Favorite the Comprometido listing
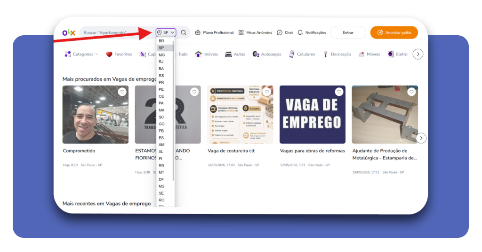The width and height of the screenshot is (482, 252). (122, 92)
